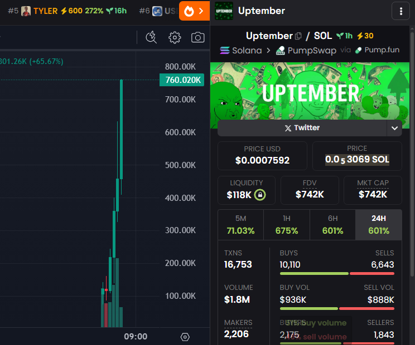Image resolution: width=415 pixels, height=345 pixels.
Task: Take a chart snapshot with camera icon
Action: [x=197, y=37]
